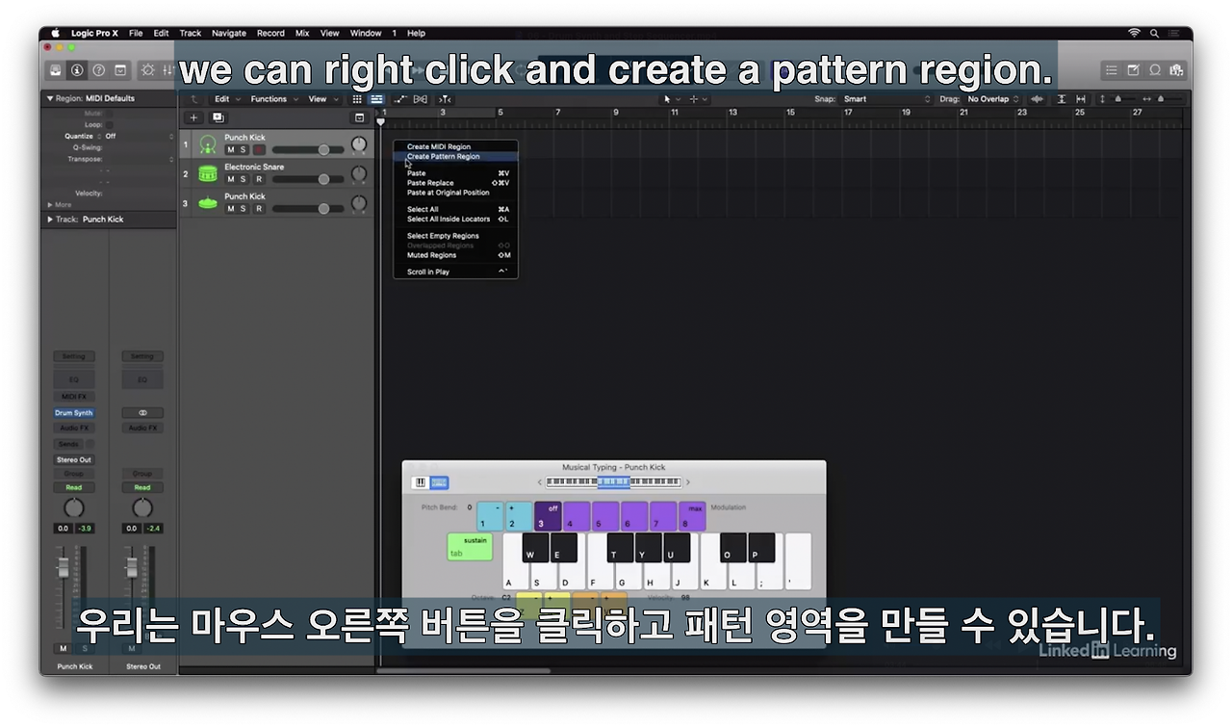Image resolution: width=1232 pixels, height=728 pixels.
Task: Click horizontal auto zoom button
Action: (1081, 99)
